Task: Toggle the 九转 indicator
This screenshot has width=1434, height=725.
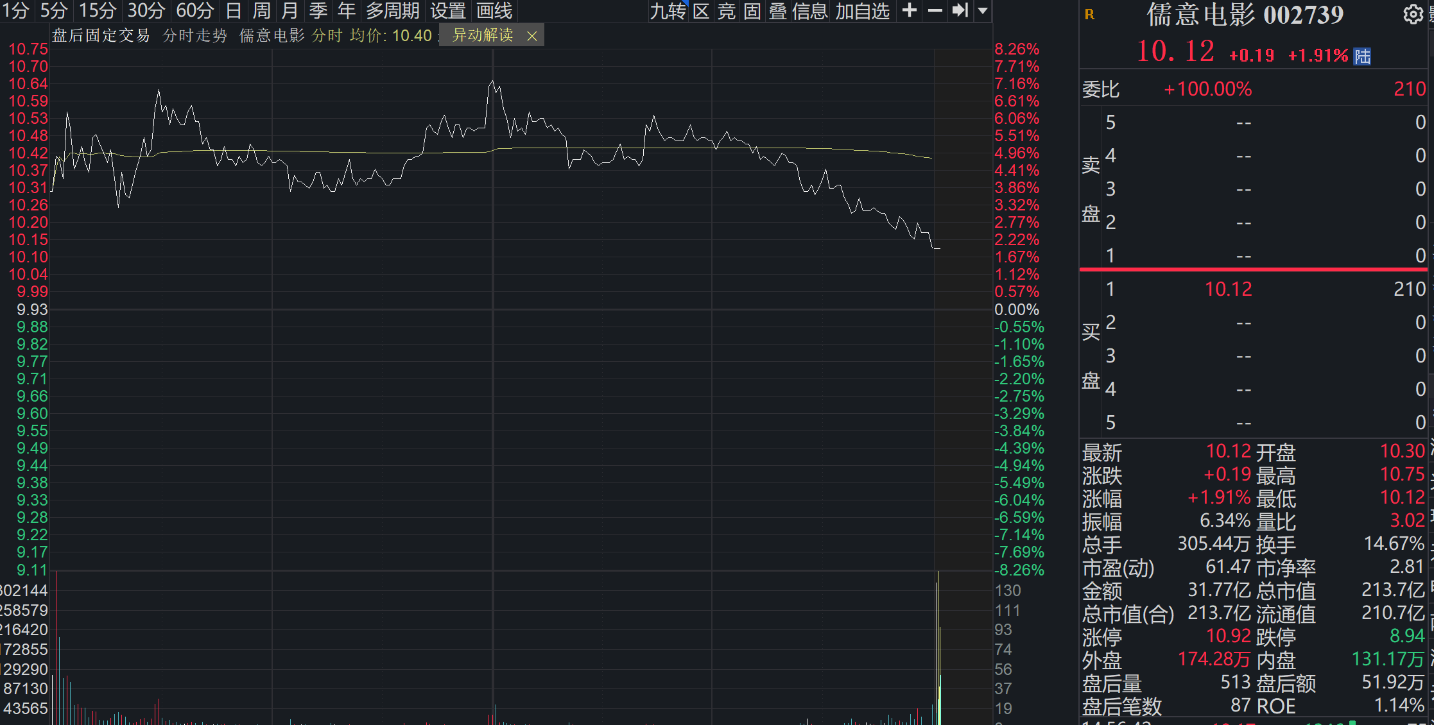Action: pos(668,11)
